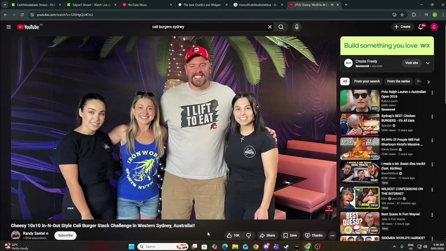Run search with magnifier button
The width and height of the screenshot is (446, 251).
point(281,27)
